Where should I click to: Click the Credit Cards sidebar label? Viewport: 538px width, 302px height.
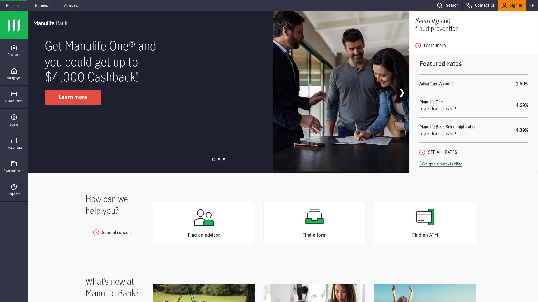tap(14, 101)
